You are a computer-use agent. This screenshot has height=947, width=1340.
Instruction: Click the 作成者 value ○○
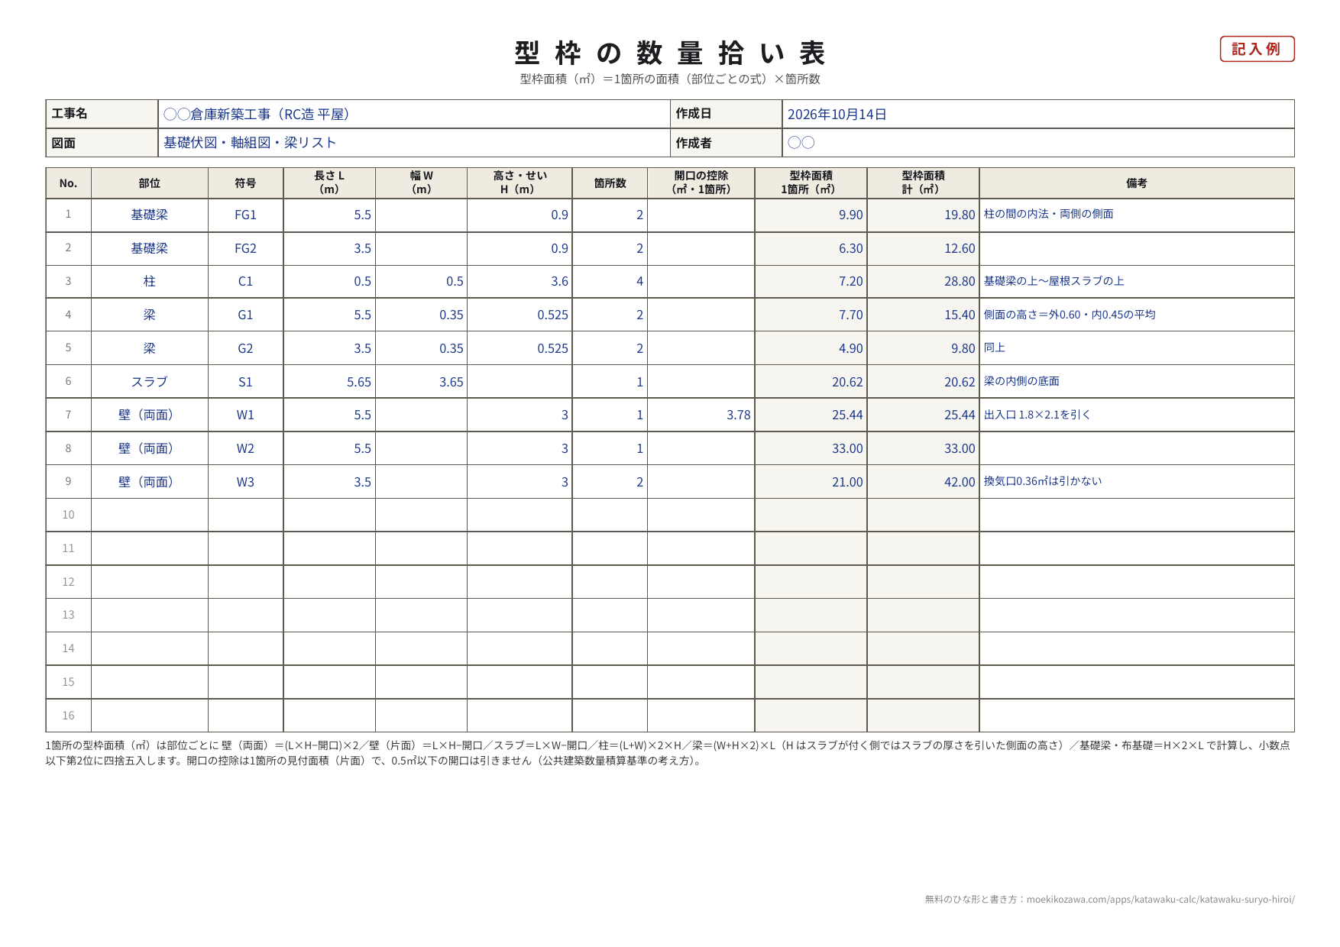click(x=801, y=143)
